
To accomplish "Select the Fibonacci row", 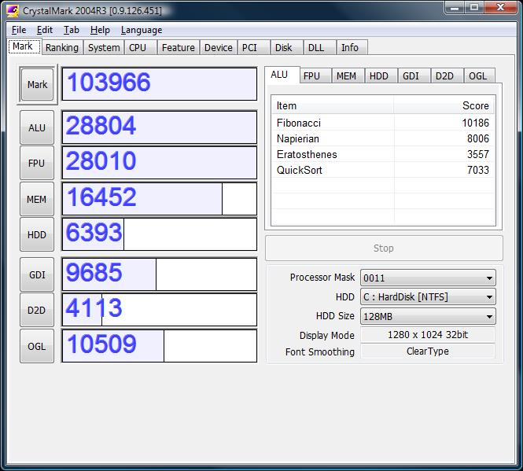I will point(383,123).
